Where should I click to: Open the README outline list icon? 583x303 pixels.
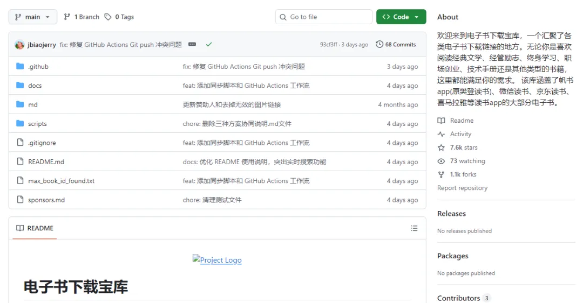(x=414, y=228)
